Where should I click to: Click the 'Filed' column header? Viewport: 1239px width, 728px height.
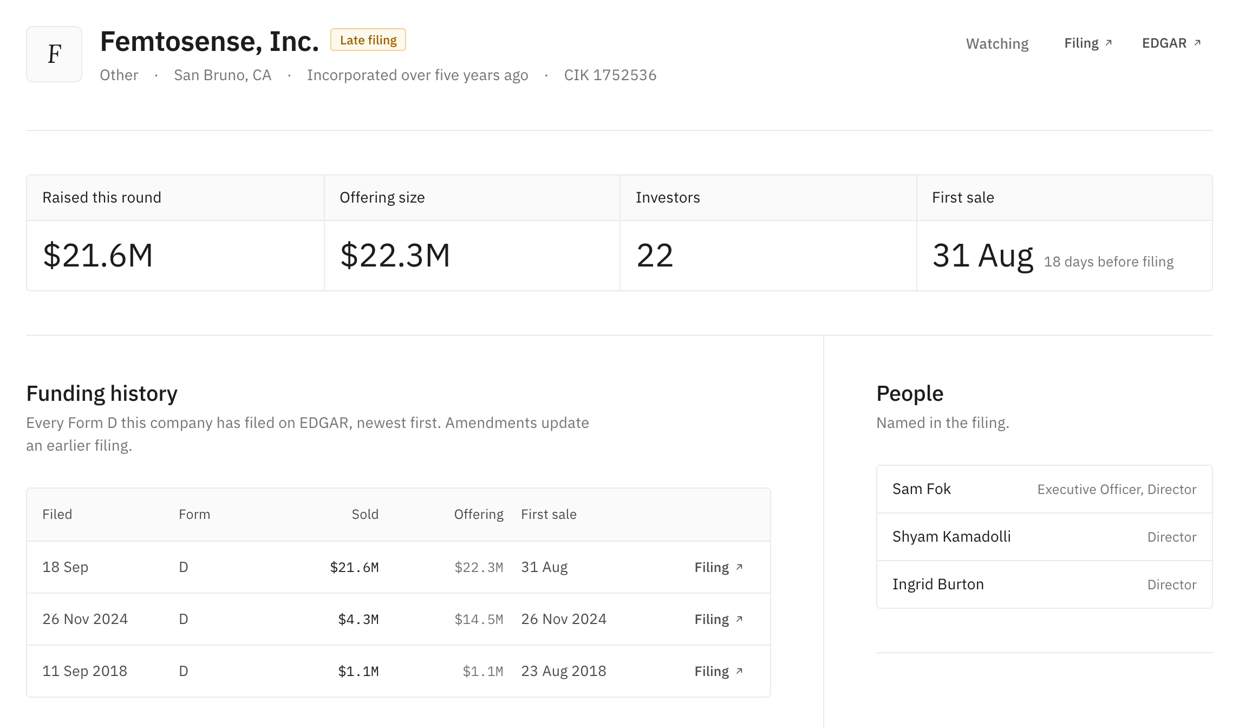57,514
